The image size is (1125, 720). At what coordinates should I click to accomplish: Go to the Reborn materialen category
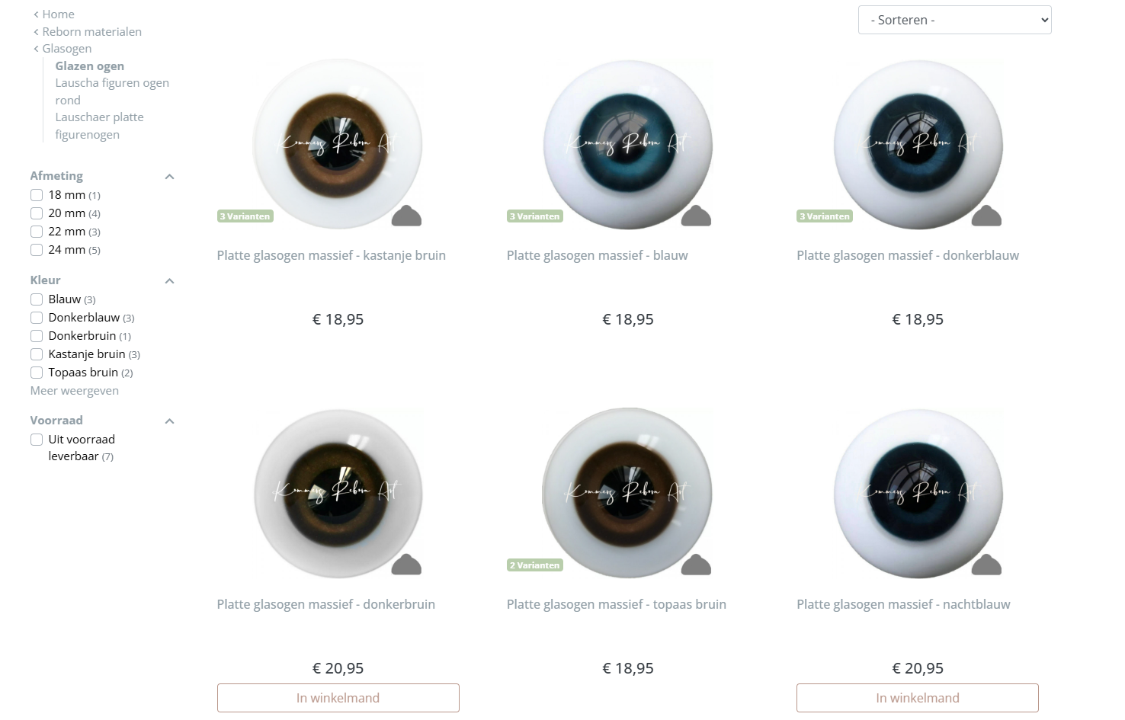coord(91,31)
